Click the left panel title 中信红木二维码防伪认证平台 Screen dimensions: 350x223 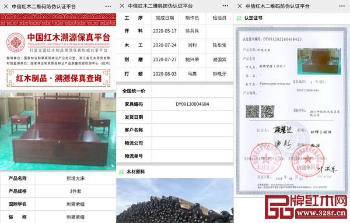point(44,6)
